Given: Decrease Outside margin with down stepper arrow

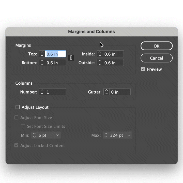Looking at the screenshot, I should click(100, 64).
